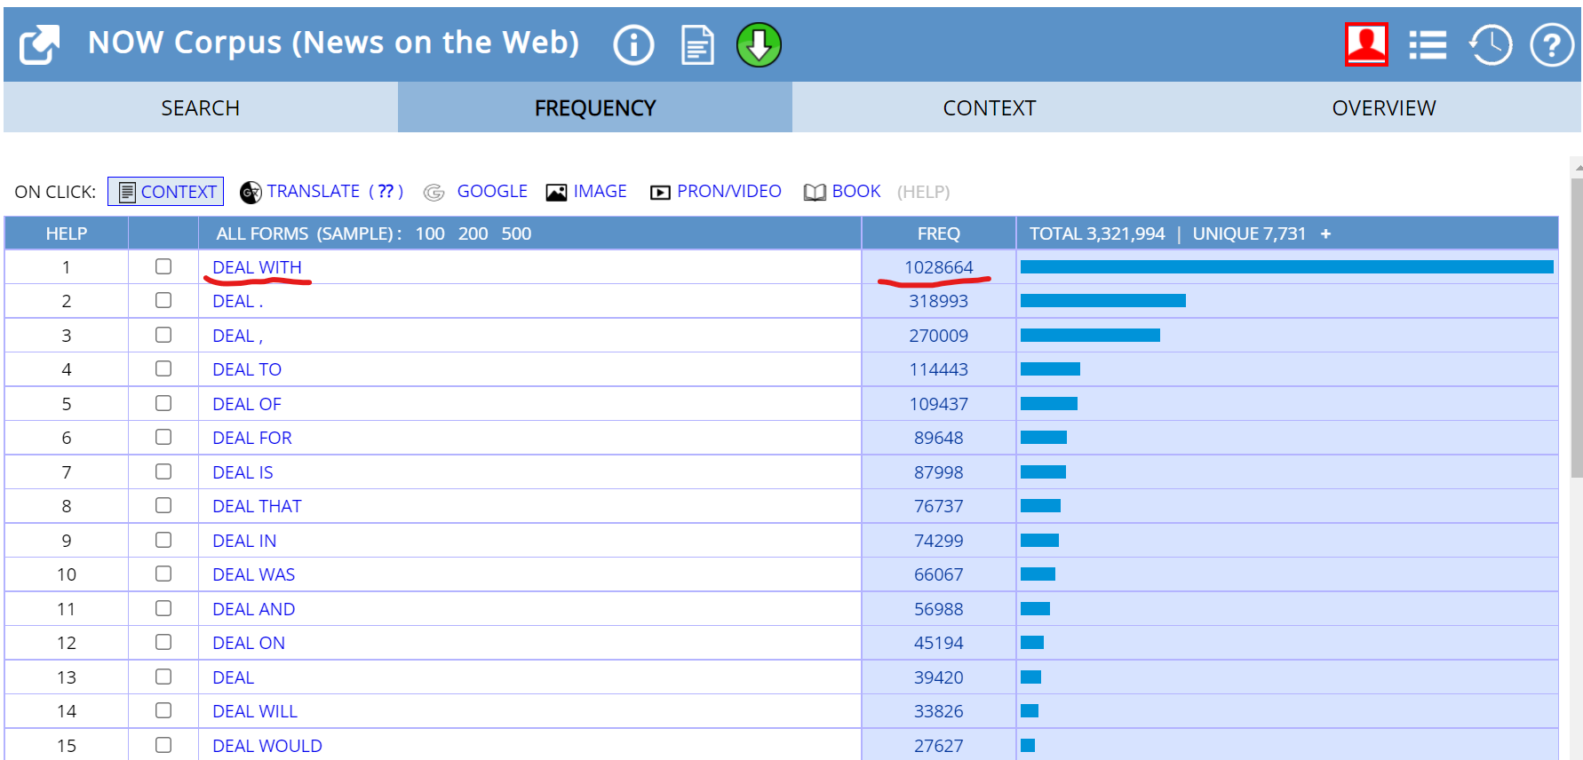Switch to the CONTEXT tab
Screen dimensions: 1583x760
point(989,107)
